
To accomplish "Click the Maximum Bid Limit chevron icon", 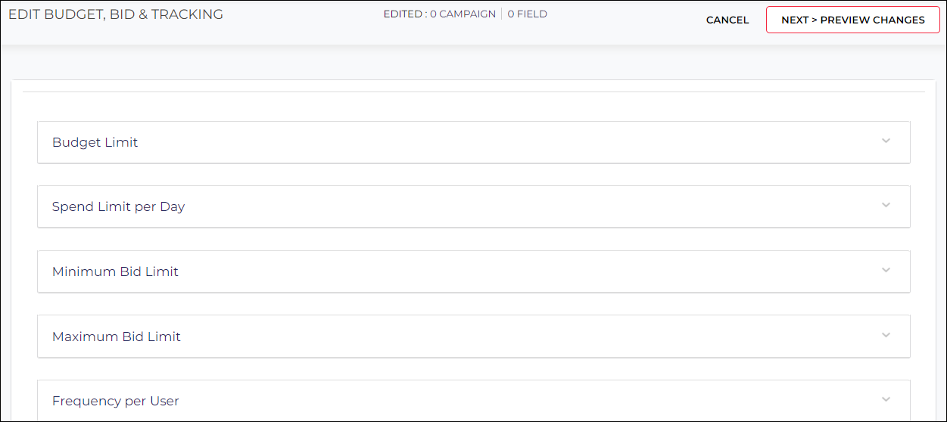I will (x=886, y=336).
